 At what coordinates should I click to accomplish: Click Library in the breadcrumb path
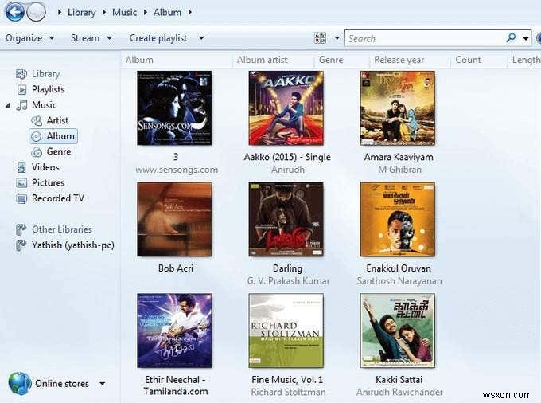(81, 13)
